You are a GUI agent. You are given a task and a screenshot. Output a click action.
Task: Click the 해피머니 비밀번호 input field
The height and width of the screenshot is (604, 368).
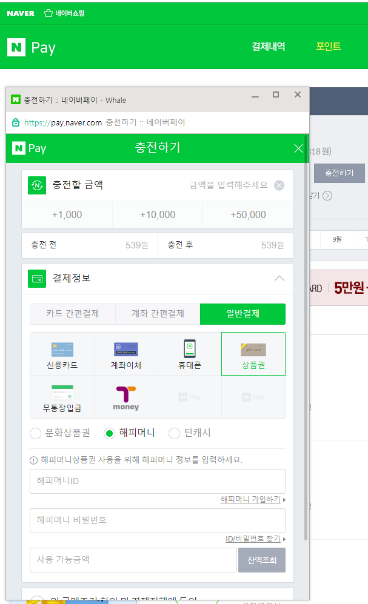158,521
